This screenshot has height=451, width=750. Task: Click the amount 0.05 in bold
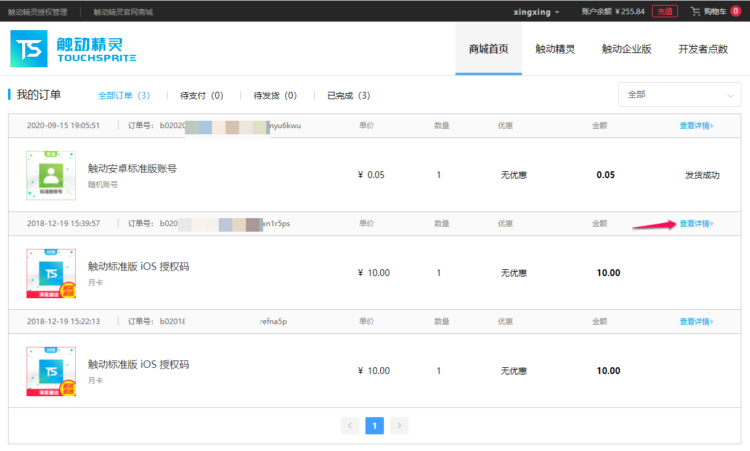606,175
